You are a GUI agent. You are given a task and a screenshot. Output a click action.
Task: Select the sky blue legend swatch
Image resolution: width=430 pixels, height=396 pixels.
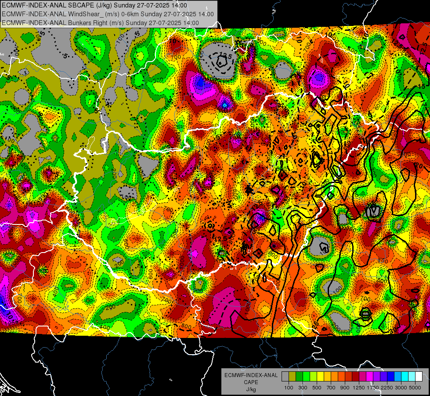pos(397,376)
